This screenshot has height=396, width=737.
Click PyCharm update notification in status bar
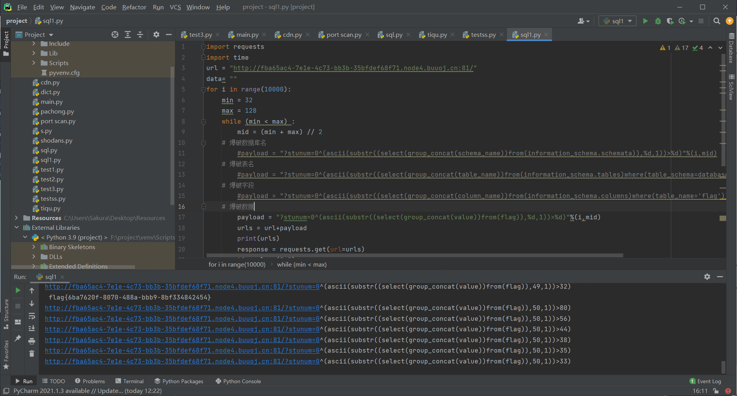point(87,391)
